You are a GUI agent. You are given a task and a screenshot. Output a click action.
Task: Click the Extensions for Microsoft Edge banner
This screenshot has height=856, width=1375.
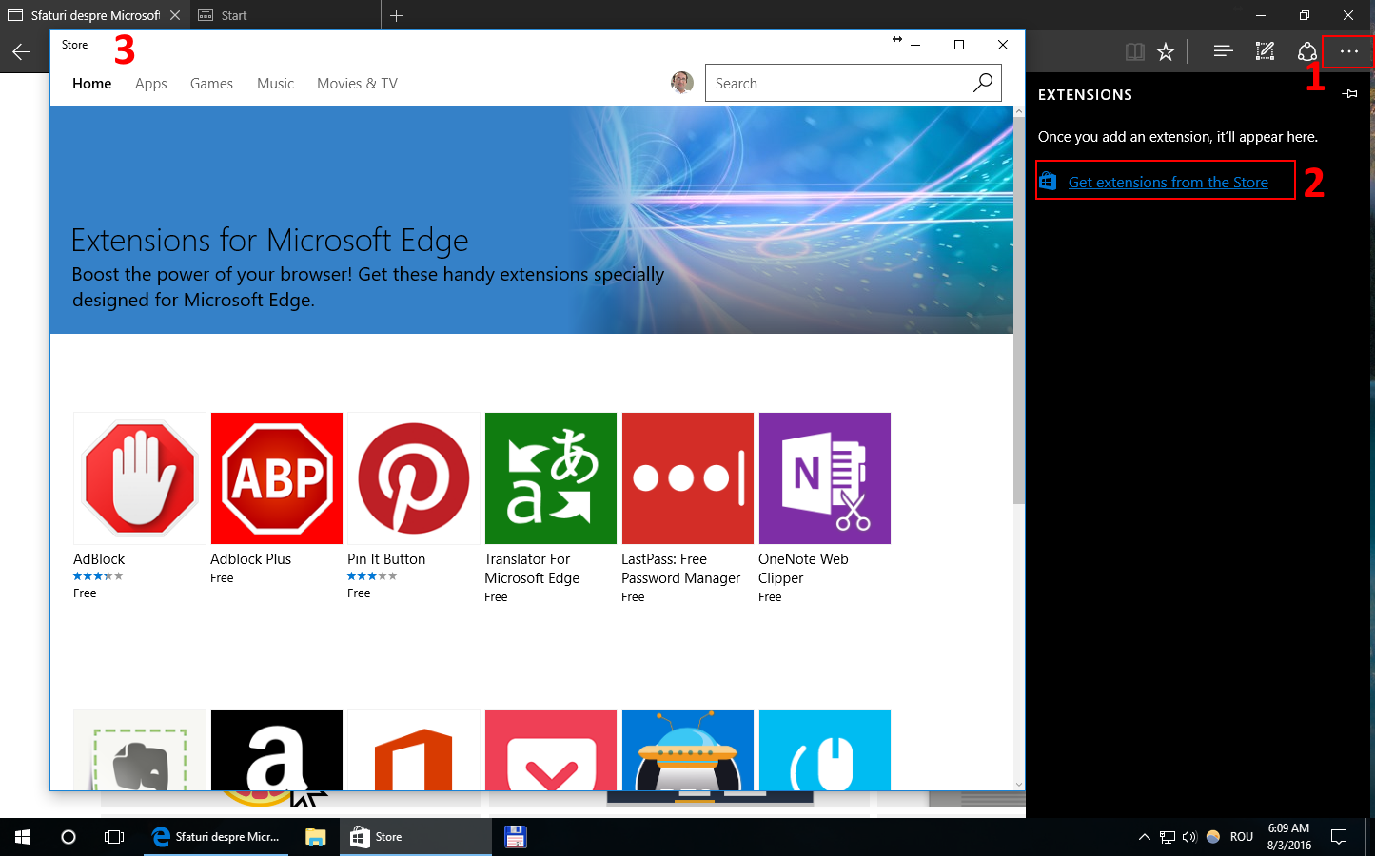pos(531,220)
